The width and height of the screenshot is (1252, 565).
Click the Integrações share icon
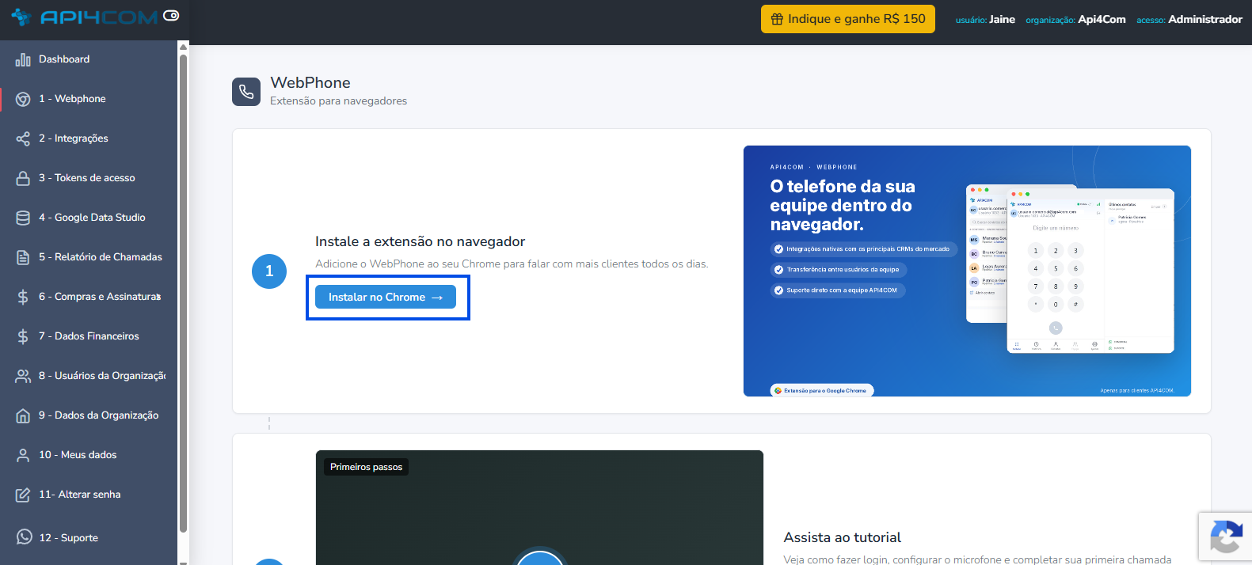(x=23, y=138)
